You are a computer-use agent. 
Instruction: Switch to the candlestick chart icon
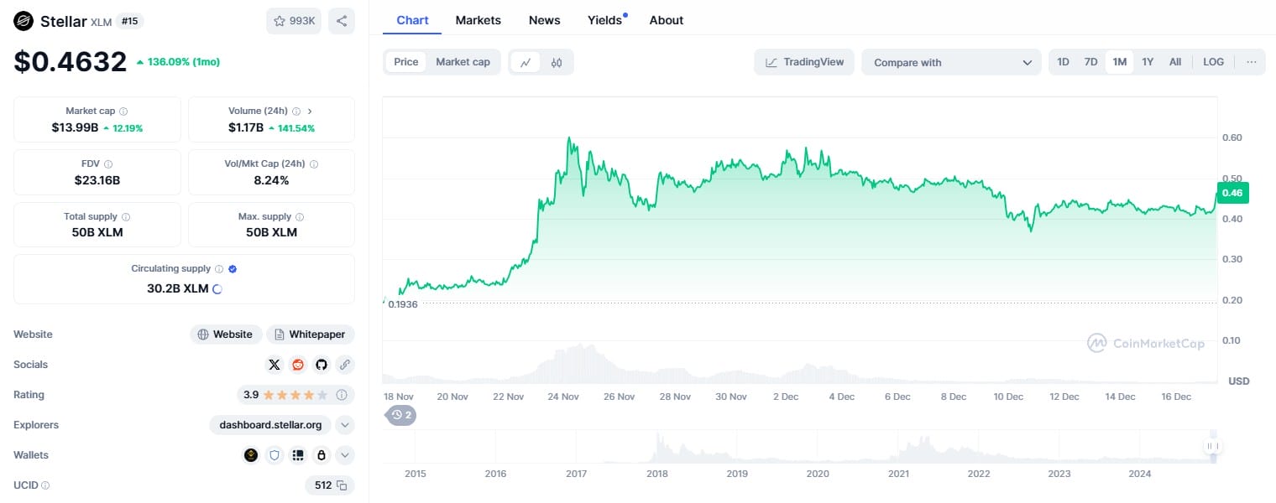(557, 62)
